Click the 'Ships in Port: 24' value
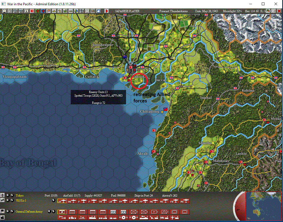The width and height of the screenshot is (283, 222). [144, 195]
